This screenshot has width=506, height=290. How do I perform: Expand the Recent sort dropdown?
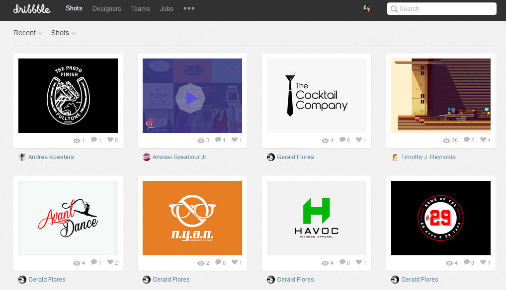click(x=28, y=33)
